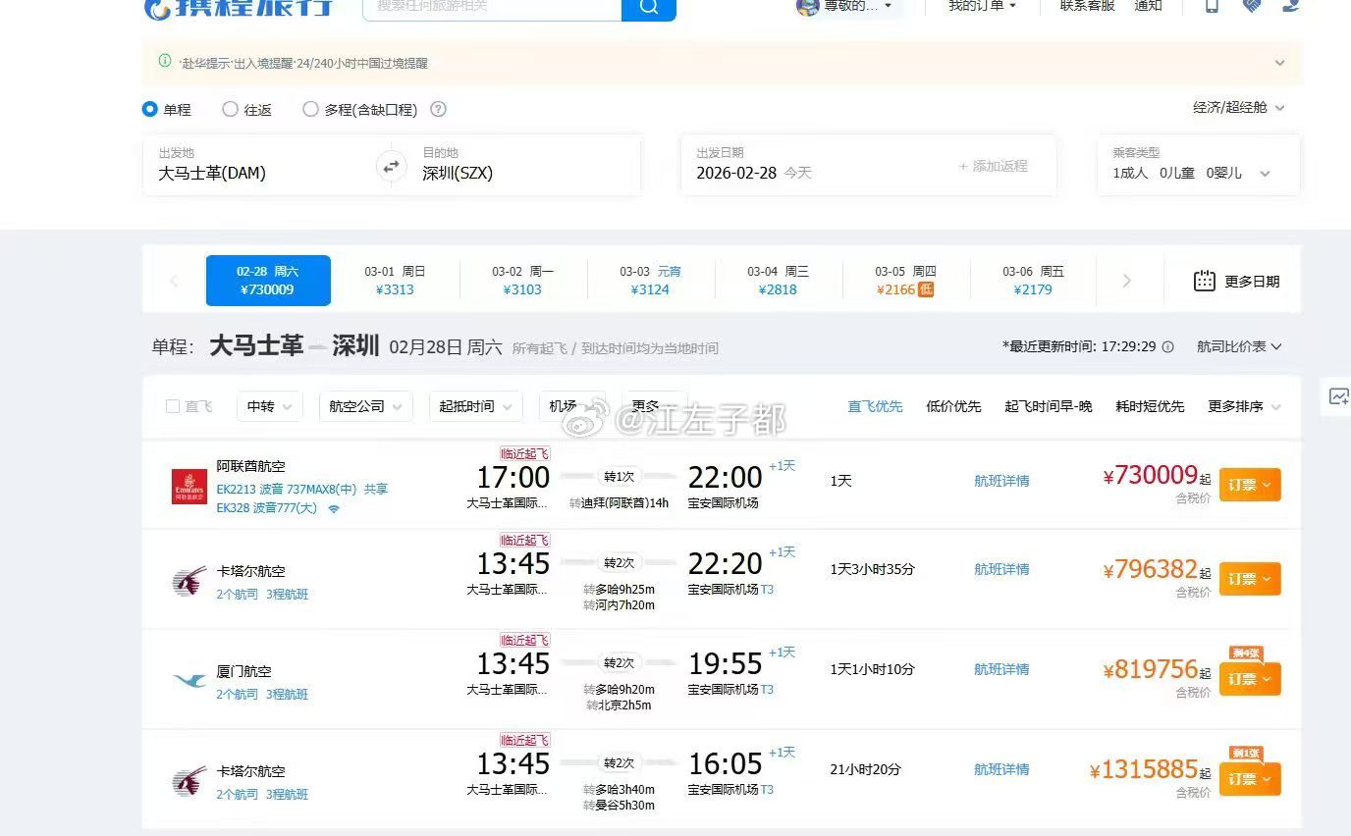Open the 我的订单 dropdown
This screenshot has height=836, width=1351.
click(x=982, y=6)
